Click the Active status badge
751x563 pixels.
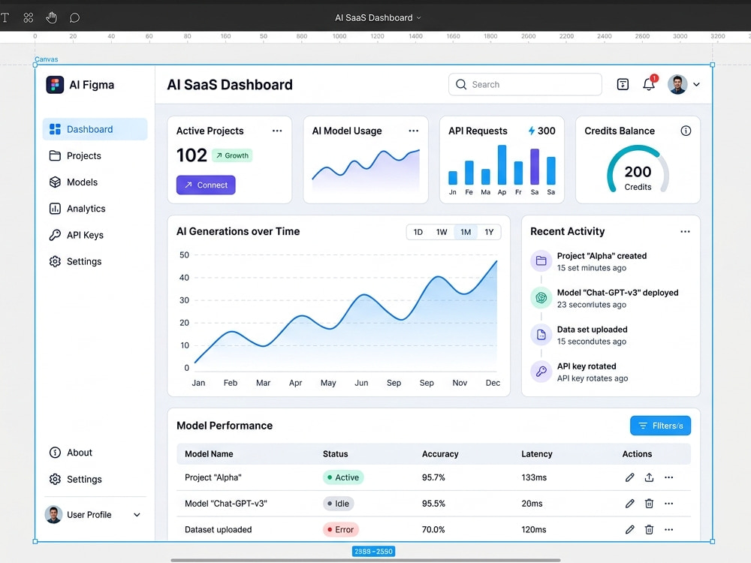(343, 477)
